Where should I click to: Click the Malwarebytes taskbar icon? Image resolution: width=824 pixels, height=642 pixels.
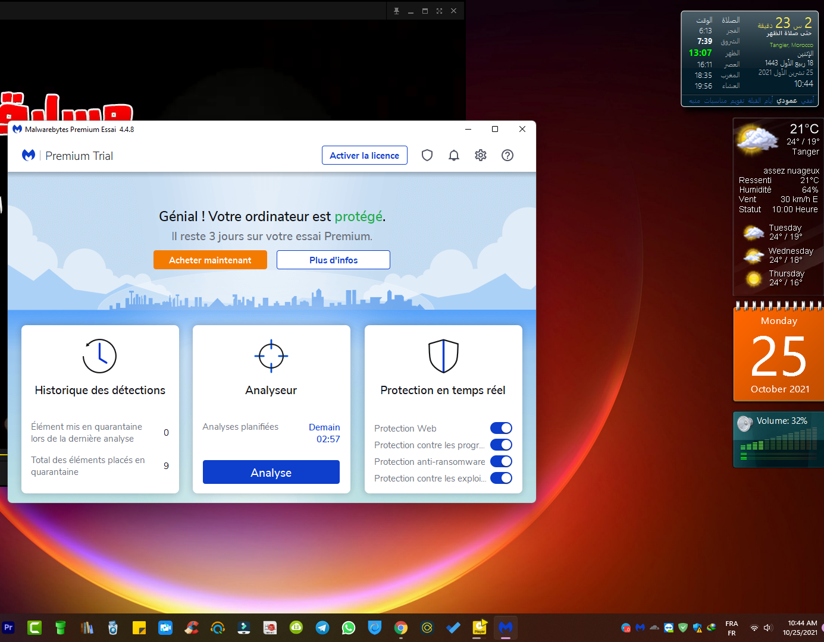click(x=506, y=627)
